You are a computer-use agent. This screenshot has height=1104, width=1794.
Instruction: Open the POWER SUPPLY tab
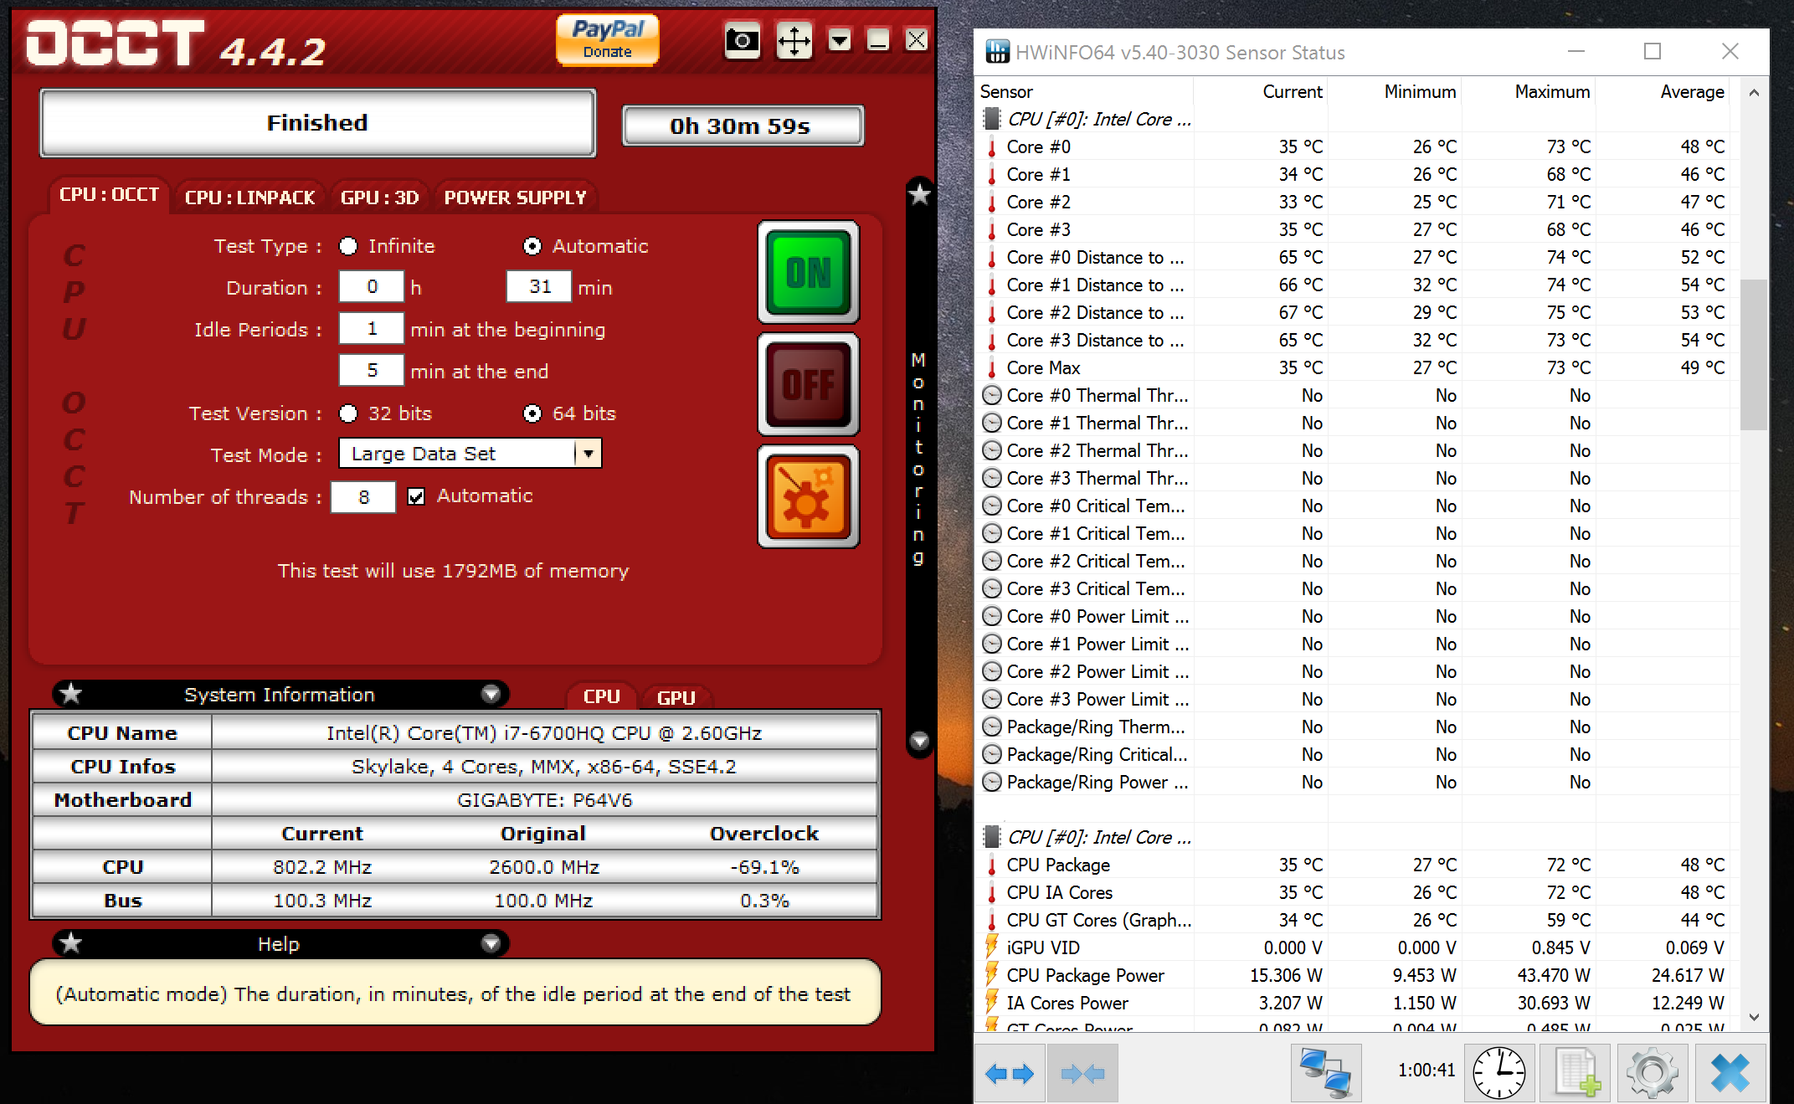pyautogui.click(x=515, y=198)
